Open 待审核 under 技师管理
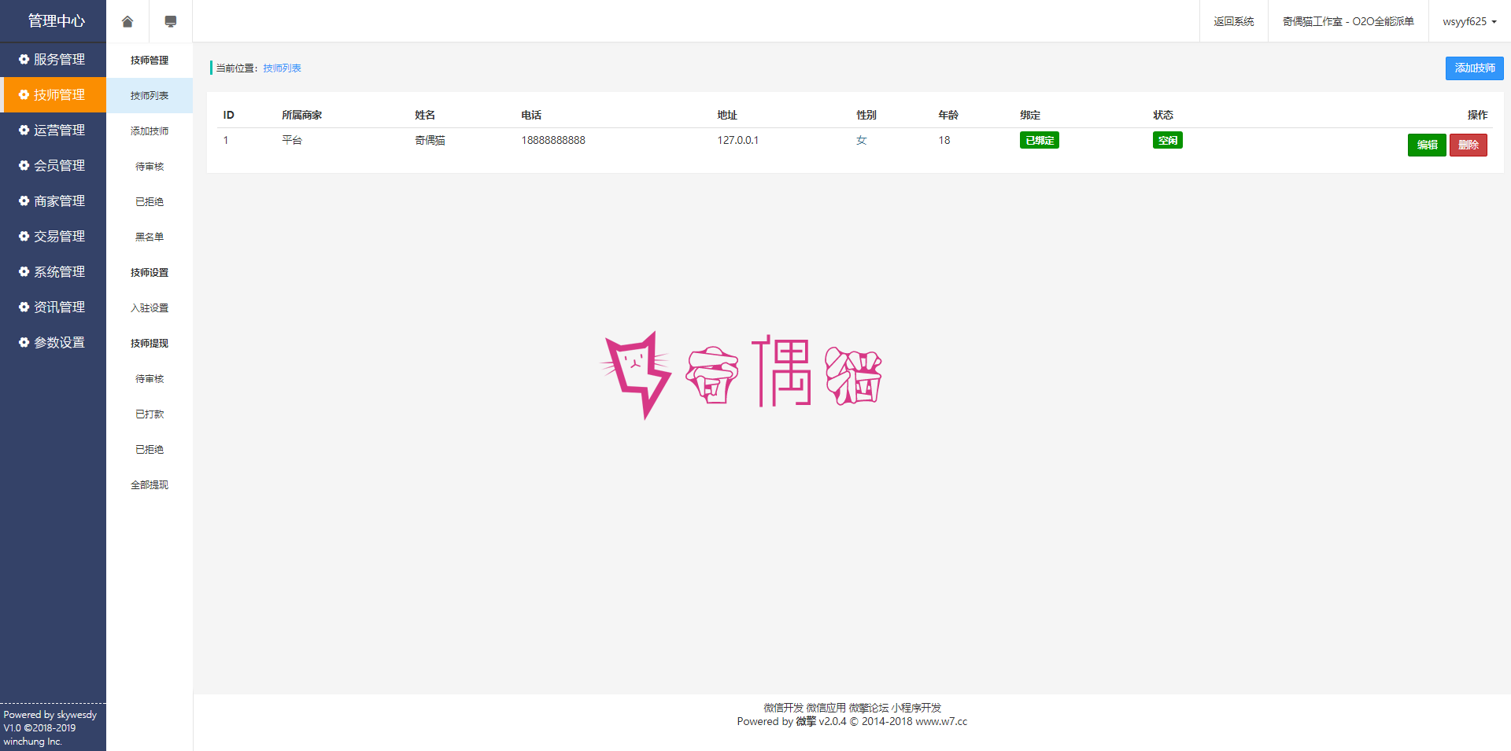The image size is (1511, 751). pos(150,166)
